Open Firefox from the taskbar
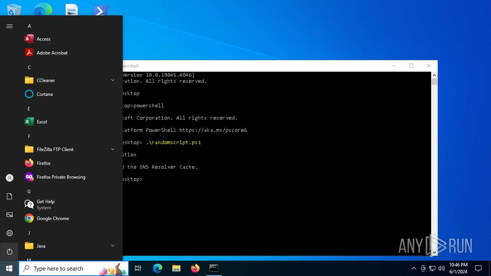 [195, 268]
